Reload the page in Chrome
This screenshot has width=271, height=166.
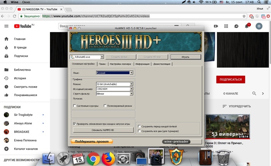click(x=15, y=16)
